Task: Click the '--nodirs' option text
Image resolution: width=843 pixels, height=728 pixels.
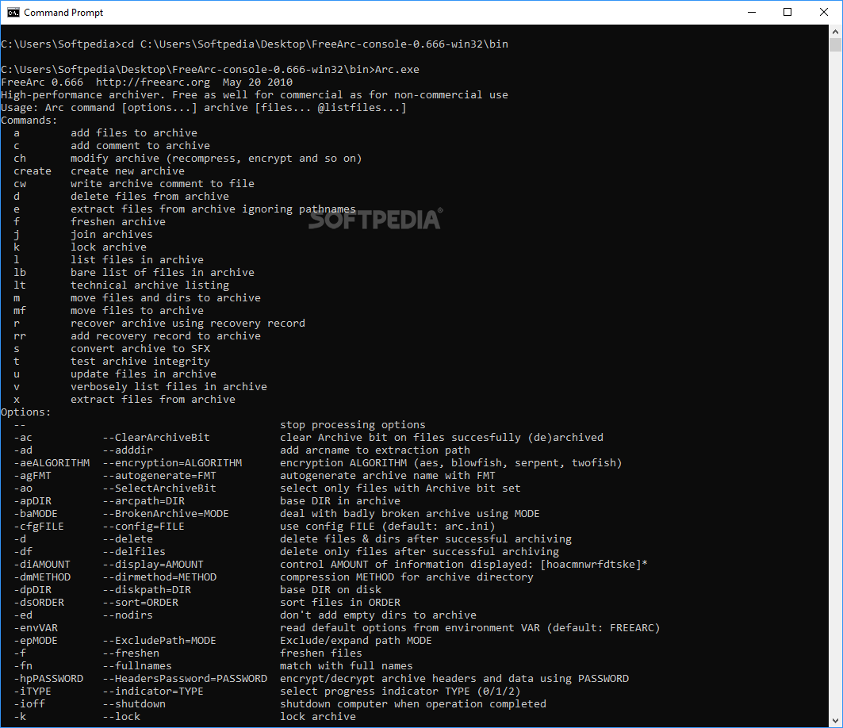Action: click(128, 615)
